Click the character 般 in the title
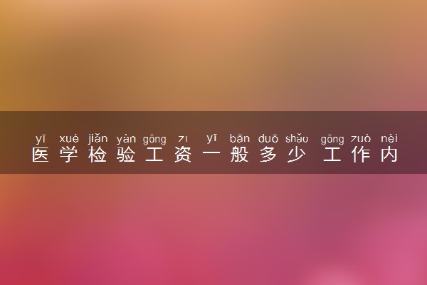 coord(240,155)
